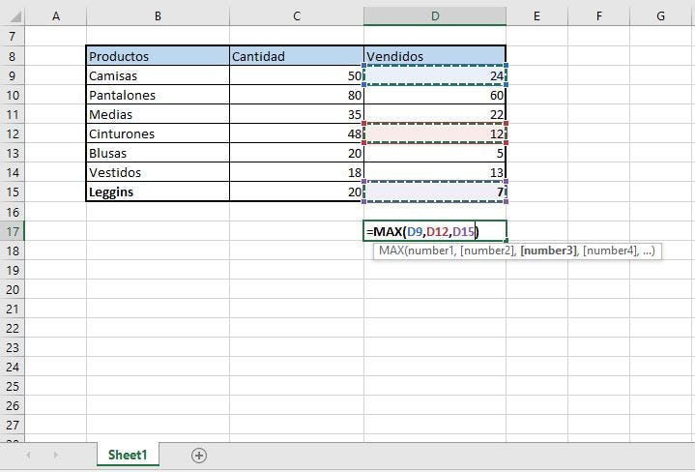Go to previous sheet arrow
Screen dimensions: 695x472
[x=29, y=456]
